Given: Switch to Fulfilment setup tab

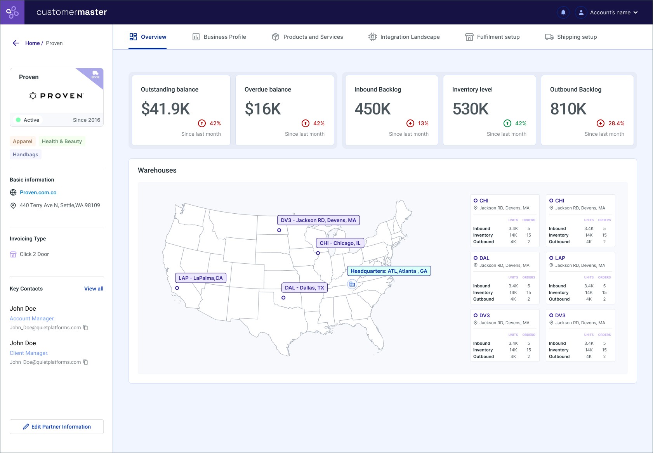Looking at the screenshot, I should pyautogui.click(x=492, y=37).
